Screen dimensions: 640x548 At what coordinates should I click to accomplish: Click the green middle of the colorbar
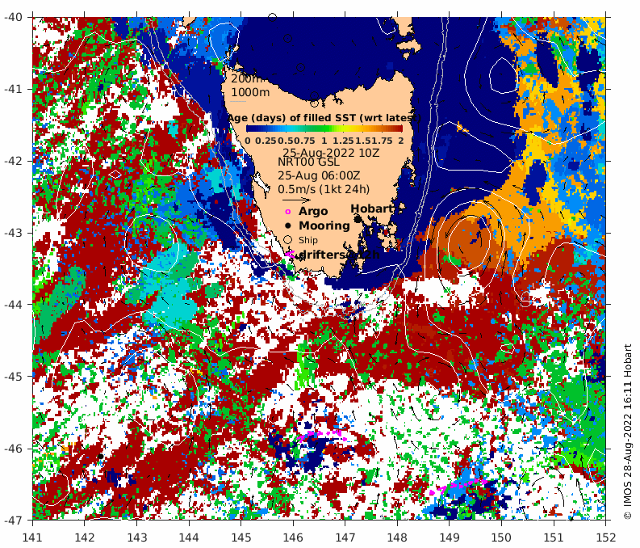(324, 129)
